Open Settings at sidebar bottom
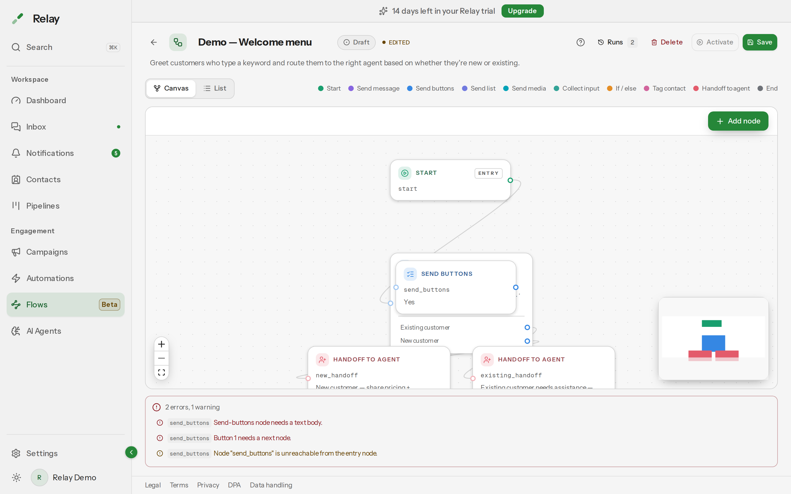791x494 pixels. (65, 453)
